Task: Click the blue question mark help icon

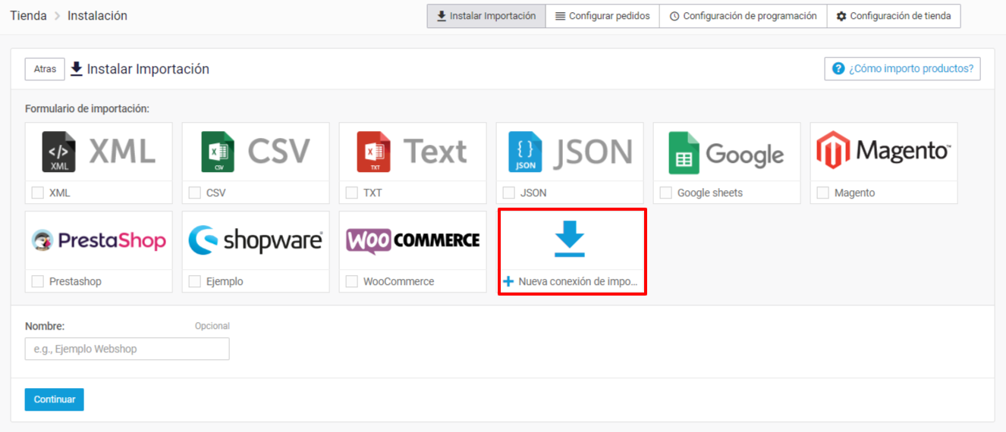Action: click(838, 69)
